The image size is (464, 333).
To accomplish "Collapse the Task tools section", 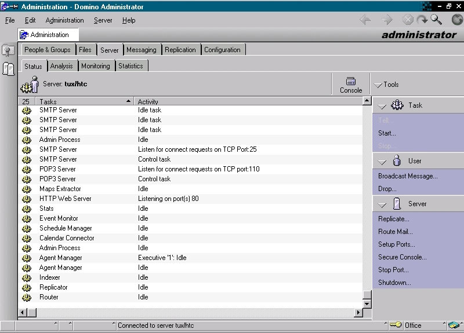I will tap(382, 106).
